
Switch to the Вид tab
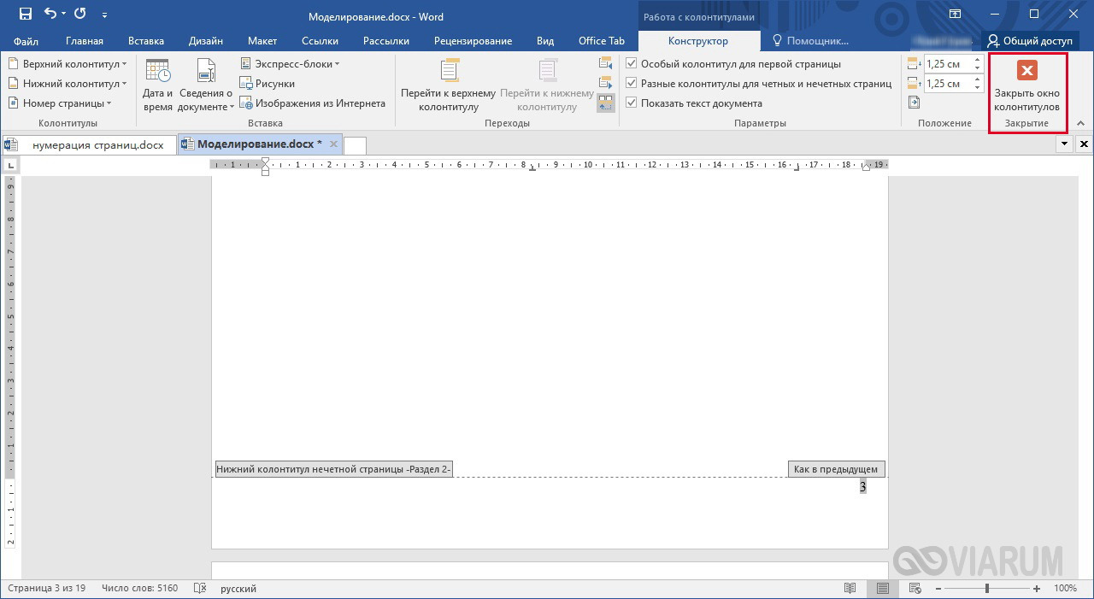click(x=545, y=41)
